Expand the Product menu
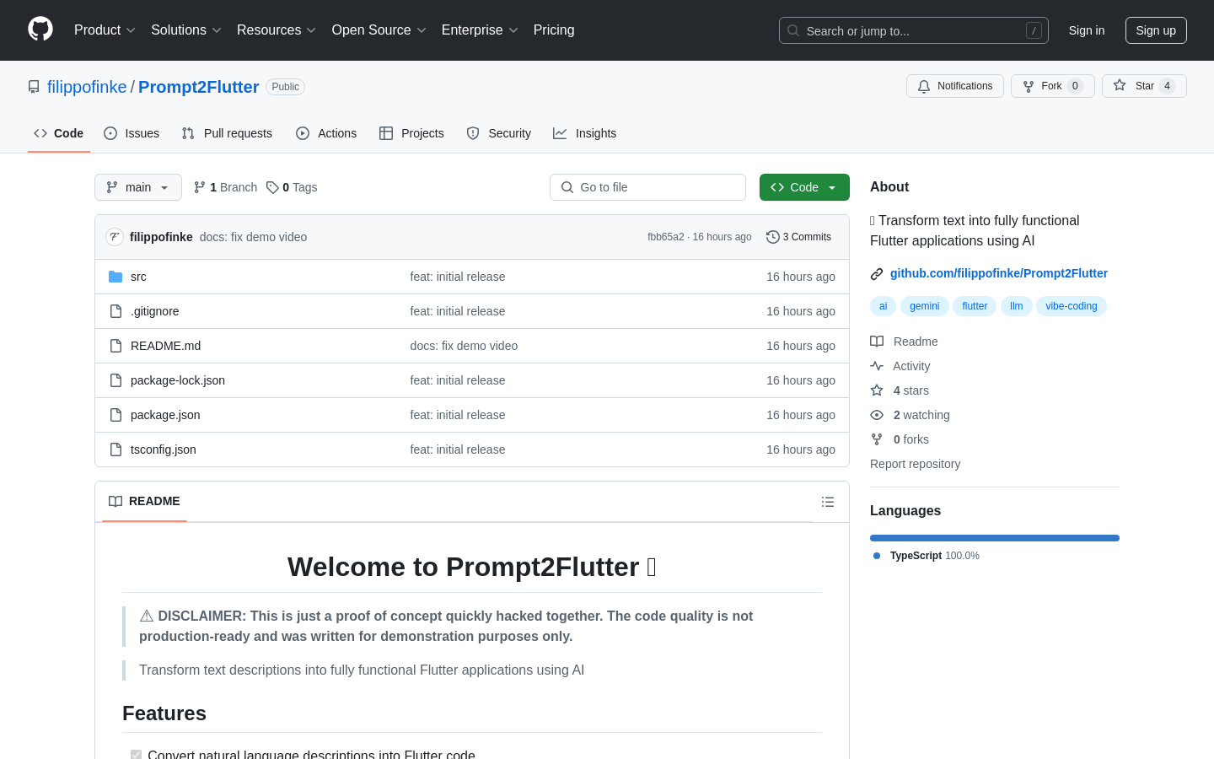Viewport: 1214px width, 759px height. [105, 30]
